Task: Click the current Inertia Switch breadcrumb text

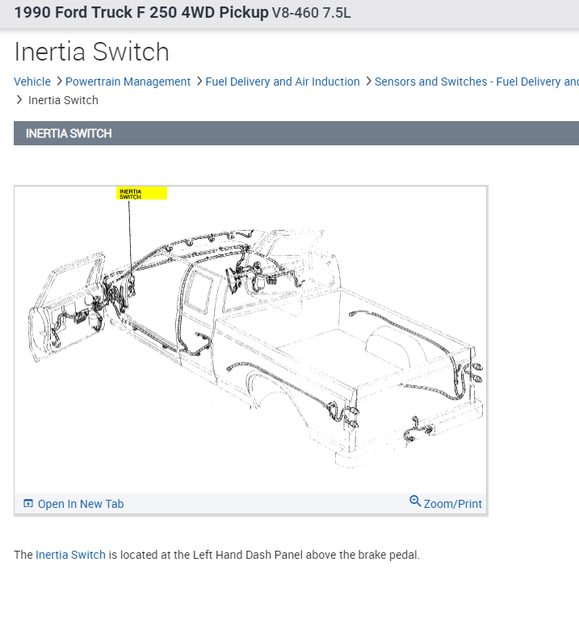Action: [63, 100]
